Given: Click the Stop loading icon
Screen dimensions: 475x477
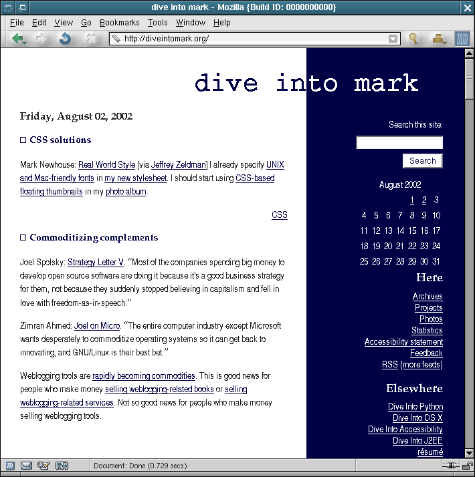Looking at the screenshot, I should [x=91, y=39].
